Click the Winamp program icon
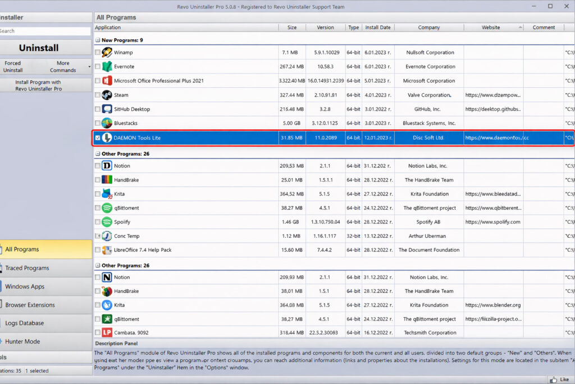 pos(107,52)
